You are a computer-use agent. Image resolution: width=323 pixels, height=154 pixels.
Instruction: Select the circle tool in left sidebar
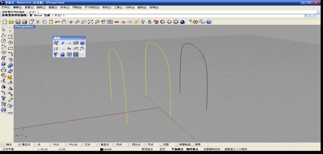pos(3,41)
